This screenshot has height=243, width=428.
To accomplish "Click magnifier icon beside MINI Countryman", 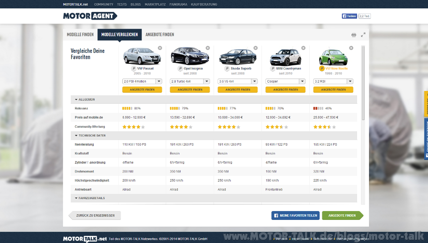I will pyautogui.click(x=273, y=68).
